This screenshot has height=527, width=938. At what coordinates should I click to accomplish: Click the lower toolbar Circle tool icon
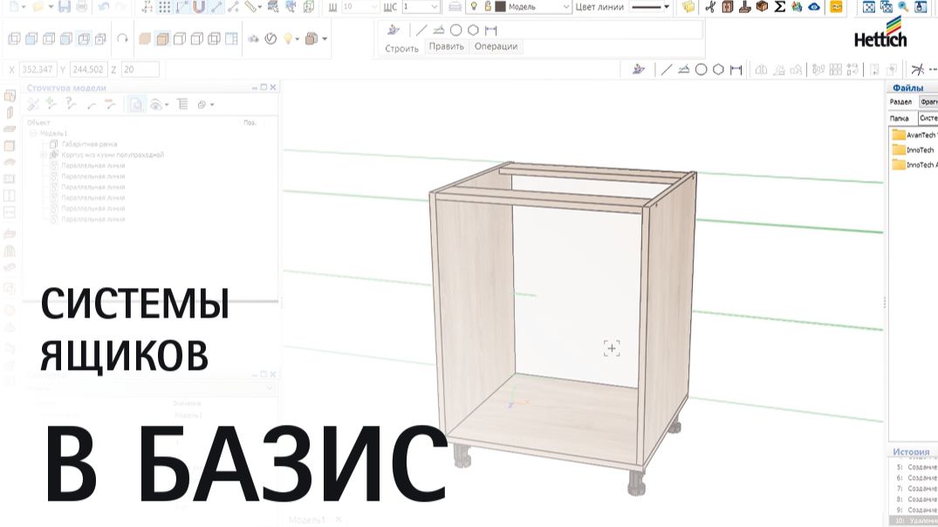point(702,70)
